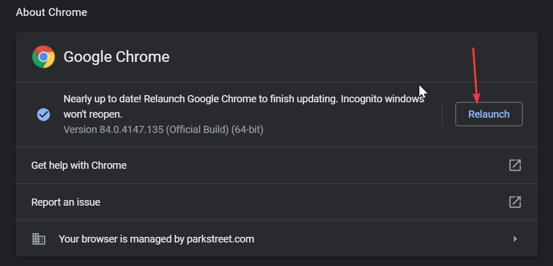Click the Official Build 64-bit label
This screenshot has height=266, width=553.
215,129
